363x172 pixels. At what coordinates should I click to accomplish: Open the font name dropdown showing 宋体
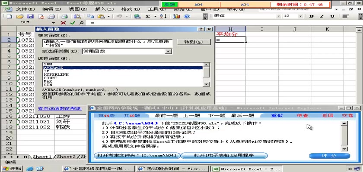(x=279, y=16)
